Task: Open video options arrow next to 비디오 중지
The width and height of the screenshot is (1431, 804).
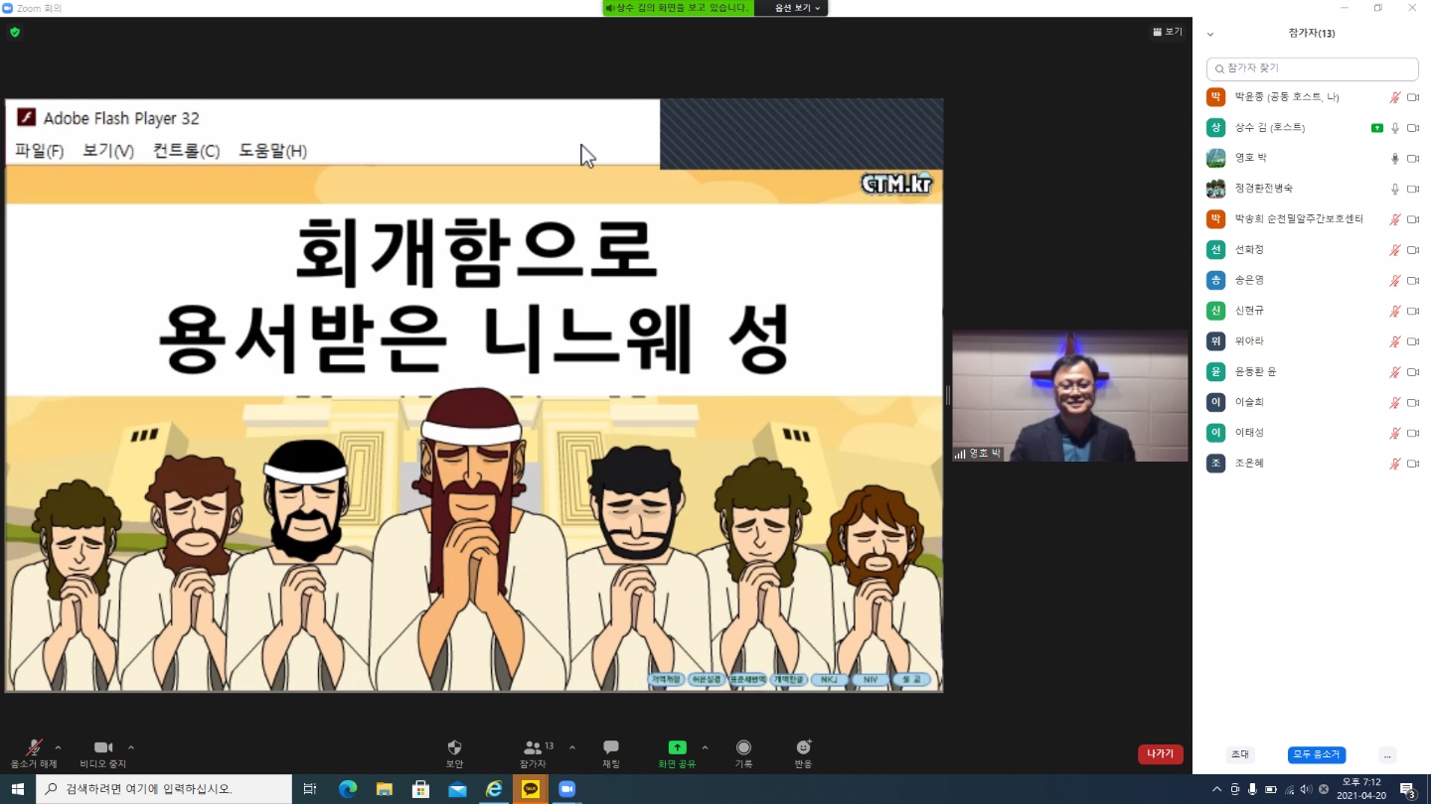Action: coord(131,747)
